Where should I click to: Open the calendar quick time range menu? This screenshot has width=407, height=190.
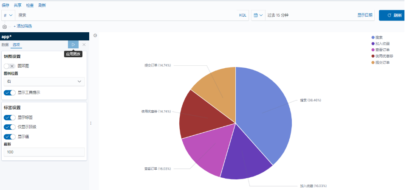tap(258, 15)
